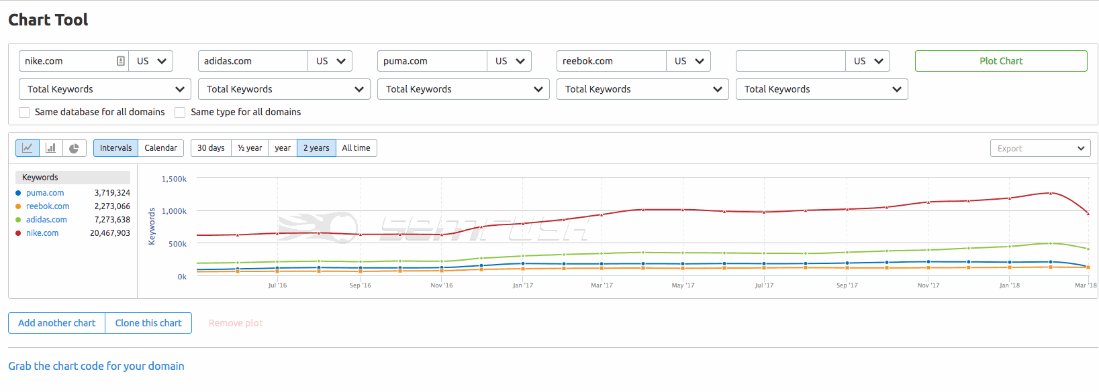The width and height of the screenshot is (1099, 392).
Task: Enable Same database for all domains
Action: (24, 113)
